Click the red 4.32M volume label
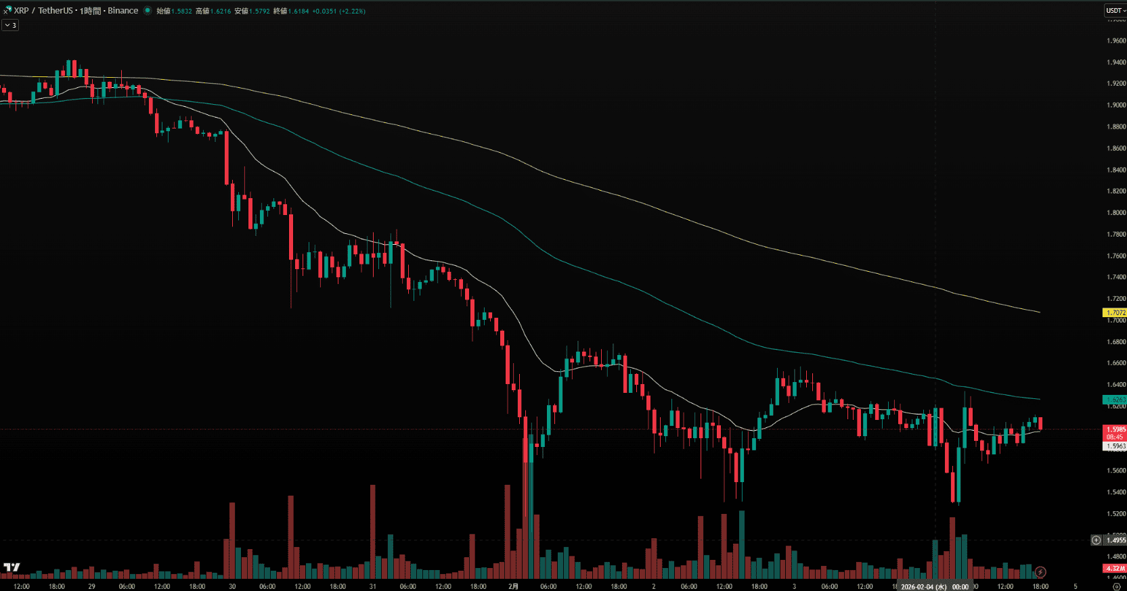The image size is (1127, 591). 1115,569
